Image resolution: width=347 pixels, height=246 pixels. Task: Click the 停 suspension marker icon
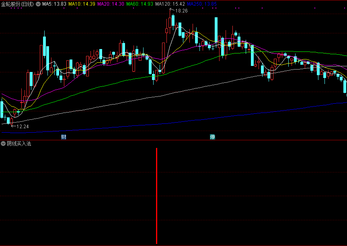pyautogui.click(x=212, y=137)
